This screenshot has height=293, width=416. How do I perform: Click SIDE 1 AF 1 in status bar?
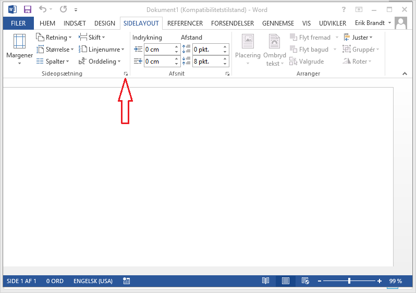(x=21, y=281)
